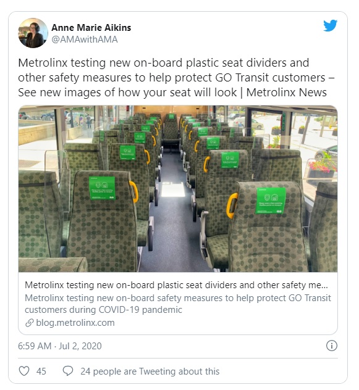Click the 45 likes count
Screen dimensions: 359x390
(41, 371)
